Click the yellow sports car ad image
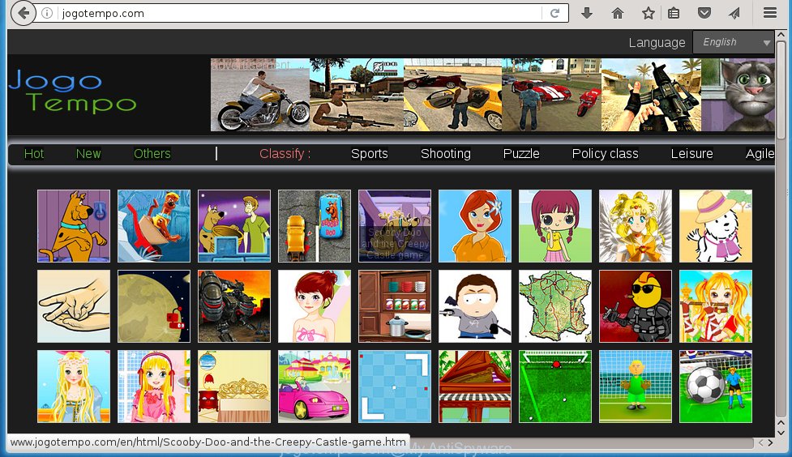Viewport: 792px width, 457px height. click(x=453, y=95)
